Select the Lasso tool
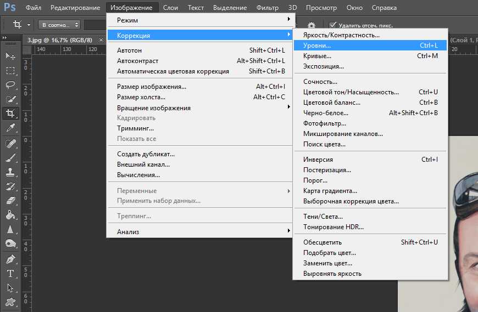This screenshot has height=312, width=478. (x=10, y=84)
